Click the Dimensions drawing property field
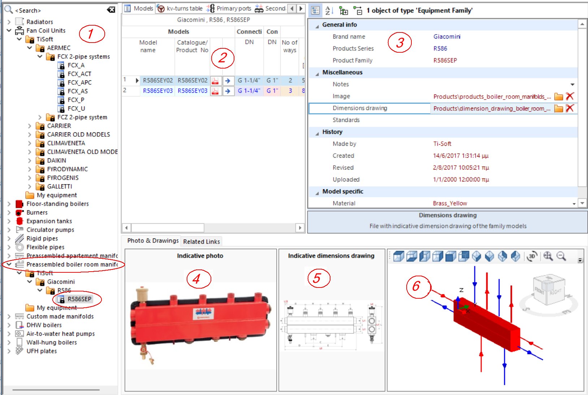 pos(443,108)
